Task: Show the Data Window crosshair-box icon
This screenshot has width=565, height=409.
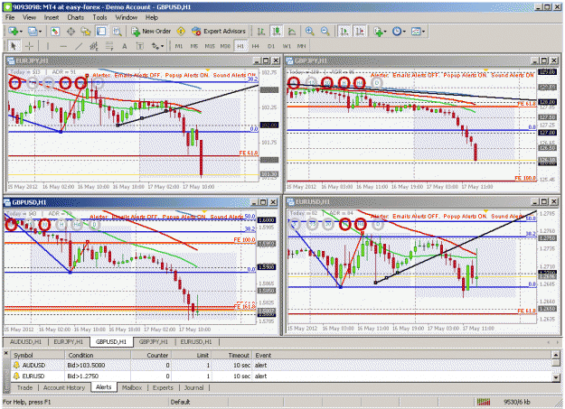Action: [71, 32]
